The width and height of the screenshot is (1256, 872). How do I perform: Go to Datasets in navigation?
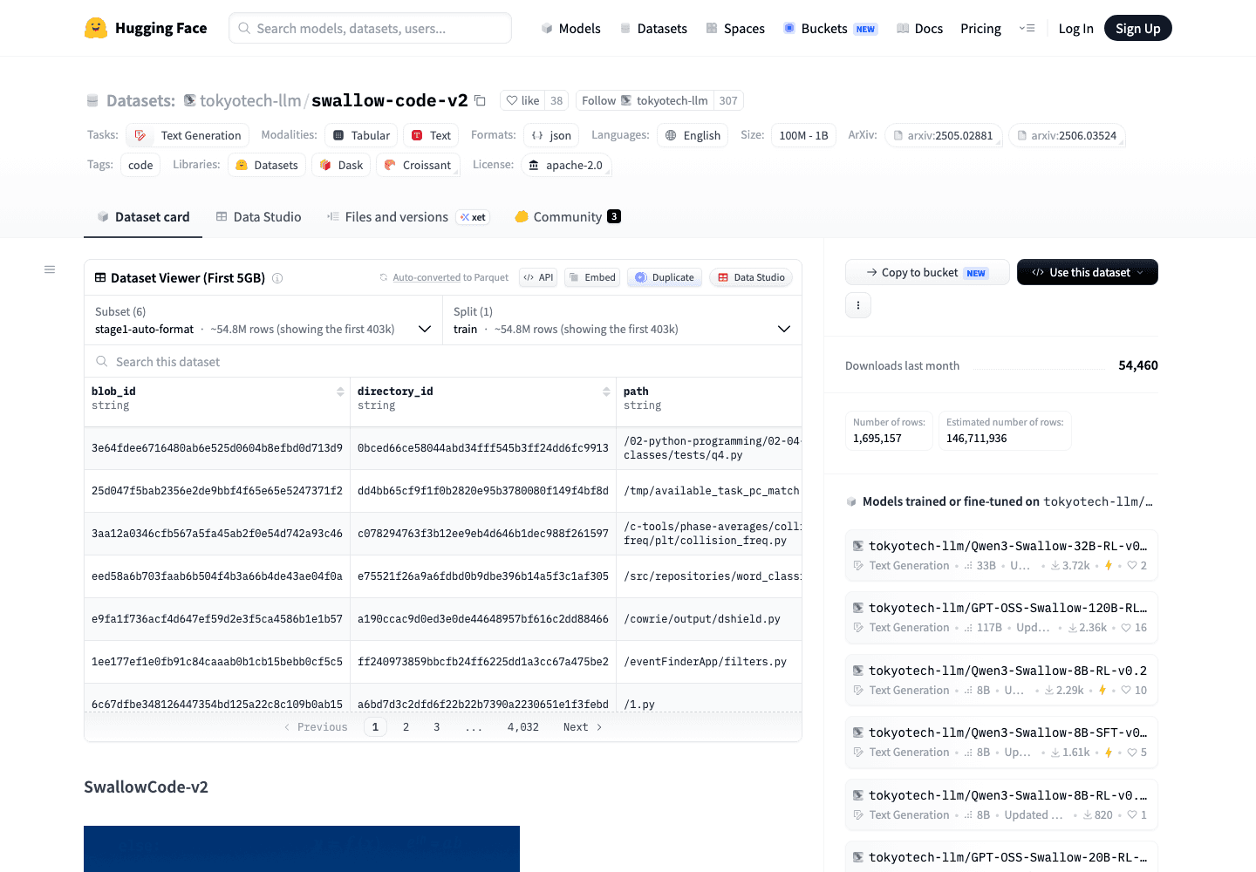pos(653,28)
